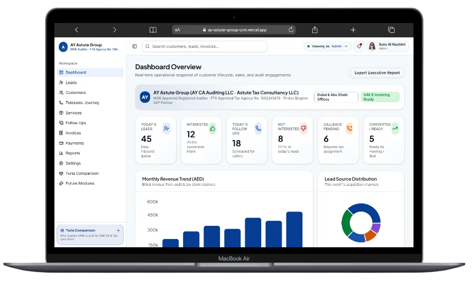Open a new tab with plus icon

click(x=353, y=30)
